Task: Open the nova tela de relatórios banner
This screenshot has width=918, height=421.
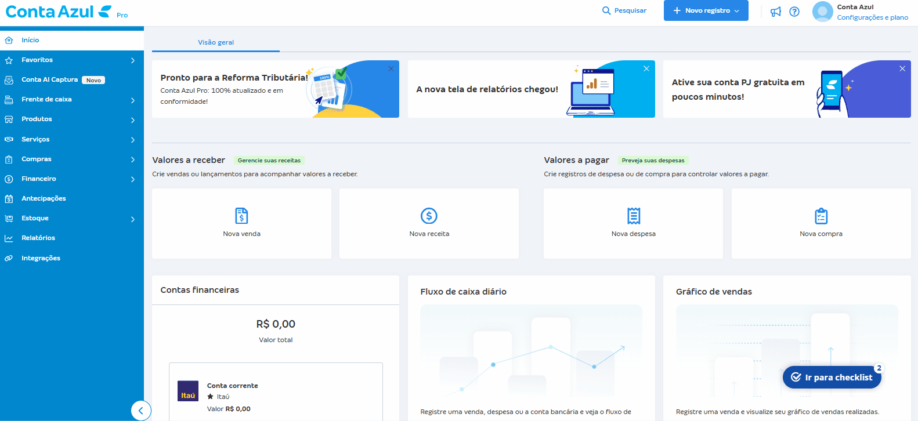Action: [531, 89]
